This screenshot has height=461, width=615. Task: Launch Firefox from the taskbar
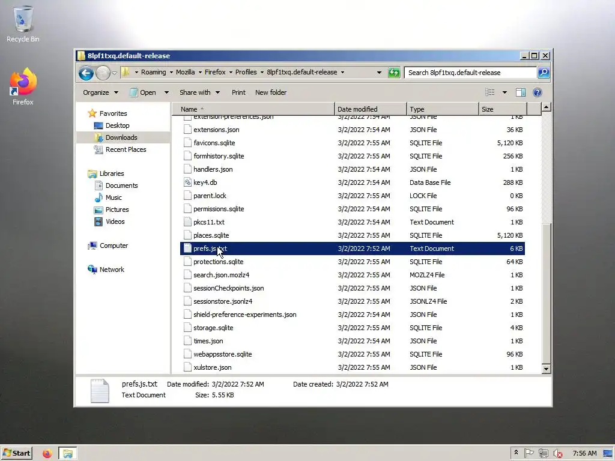(47, 454)
